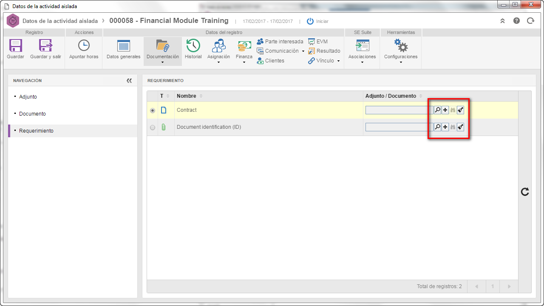Add attachment for Document identification row

pyautogui.click(x=445, y=127)
